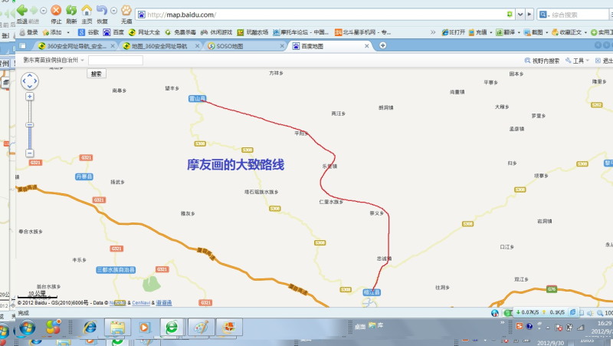The width and height of the screenshot is (613, 346).
Task: Go to the home page via house icon
Action: [x=87, y=10]
